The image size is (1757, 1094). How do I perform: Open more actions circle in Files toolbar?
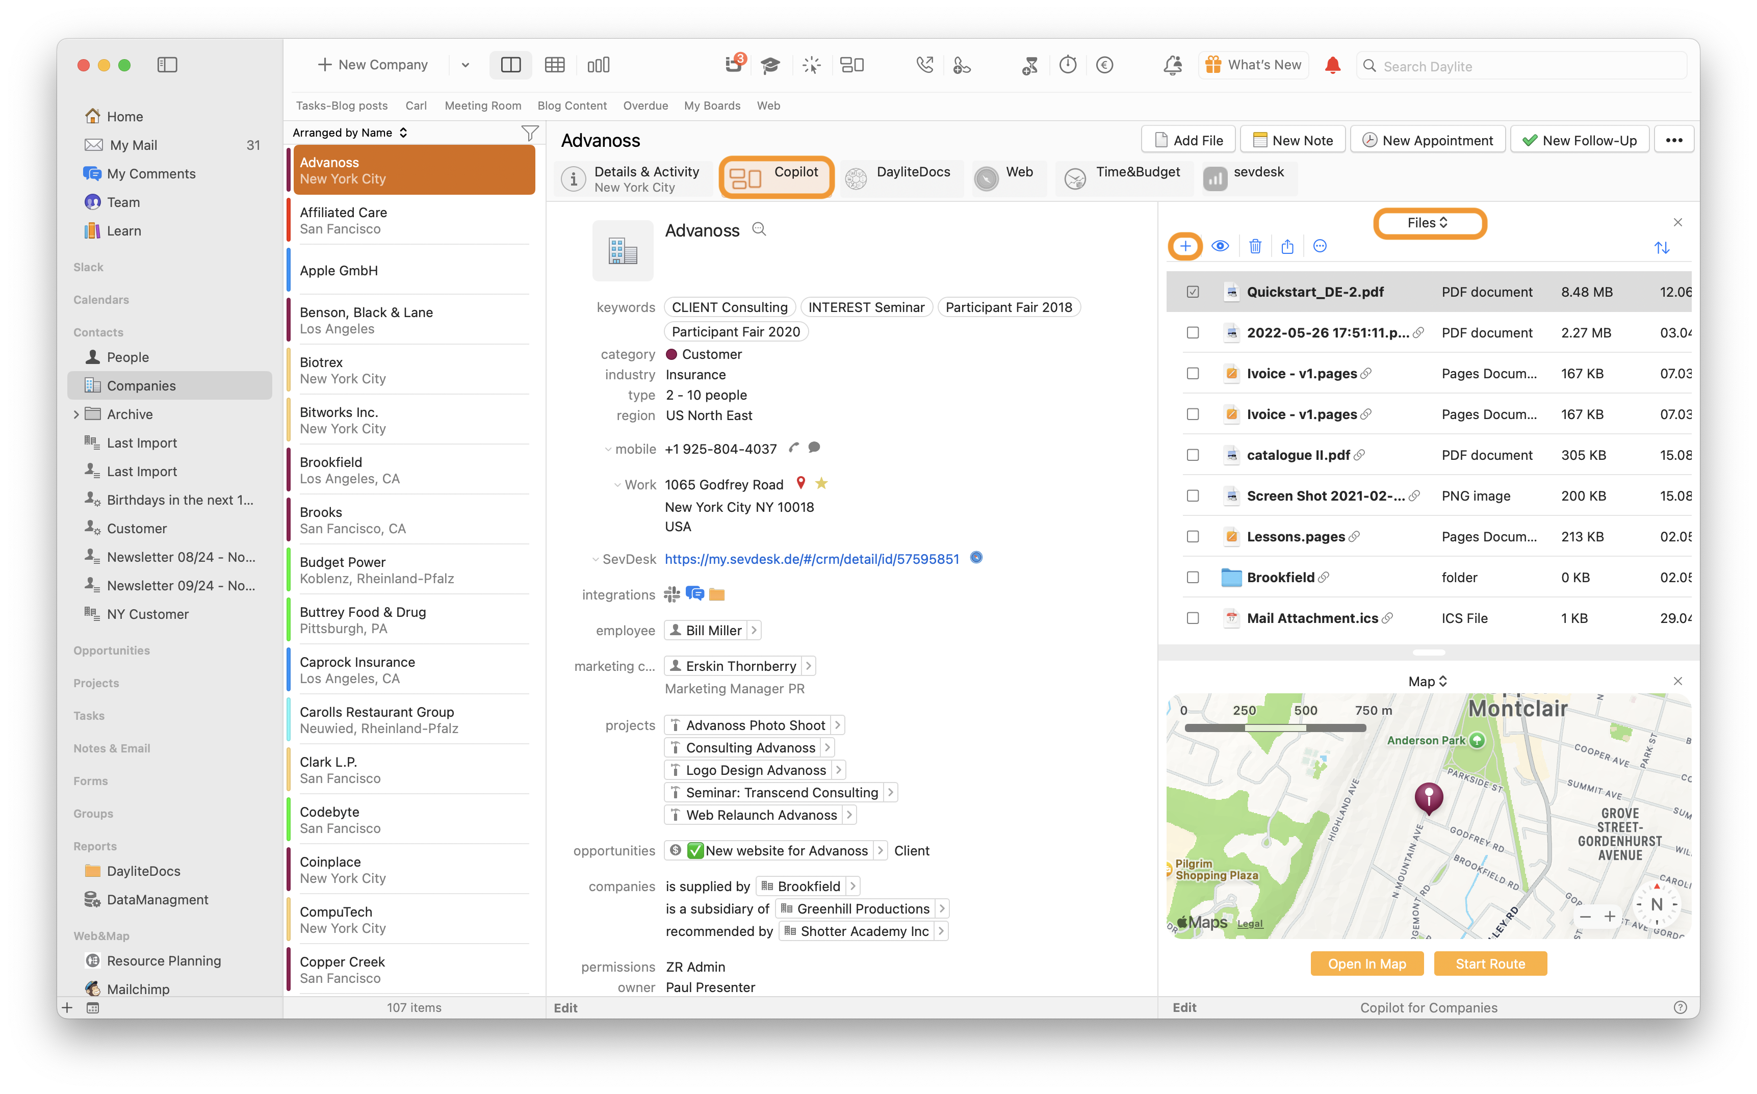click(x=1320, y=247)
